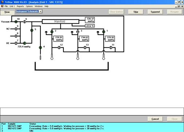Click the 728.37 mmHg manifold pressure reading
The height and width of the screenshot is (132, 184).
[x=90, y=20]
